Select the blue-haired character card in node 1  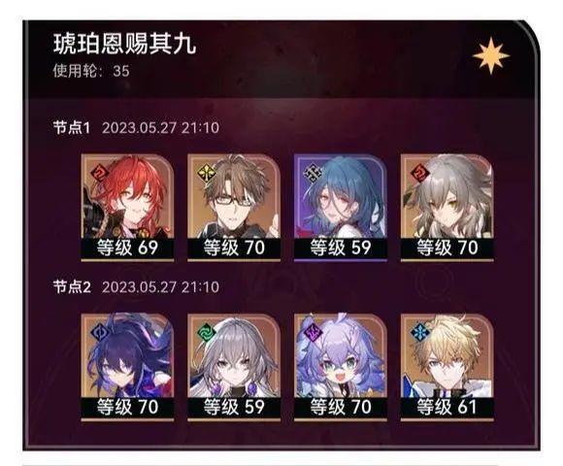341,208
